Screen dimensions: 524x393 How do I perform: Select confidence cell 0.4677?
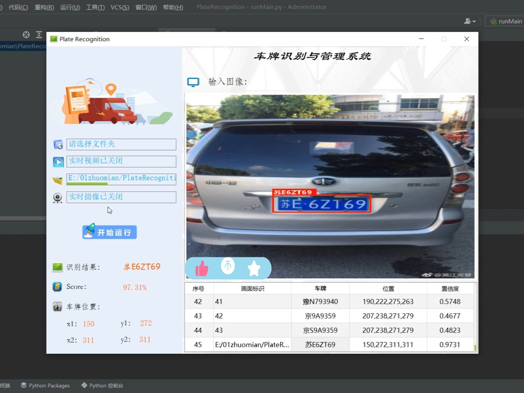[450, 316]
